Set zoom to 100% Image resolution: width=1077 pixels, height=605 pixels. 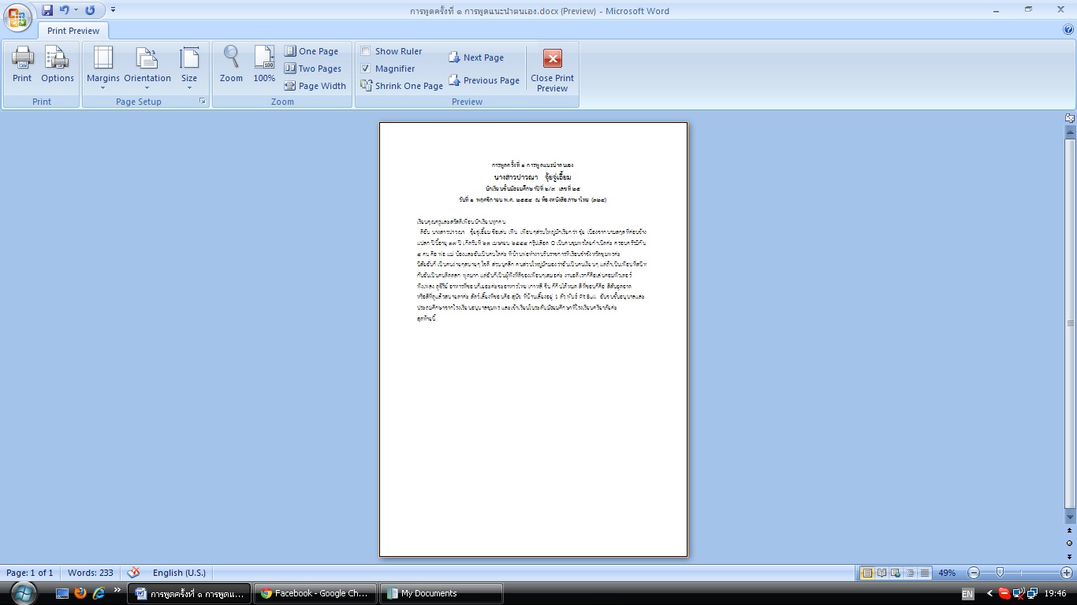click(264, 65)
